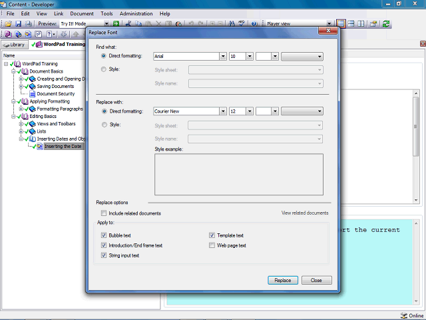Click the Properties icon beside layout buttons
Screen dimensions: 426x320
373,24
